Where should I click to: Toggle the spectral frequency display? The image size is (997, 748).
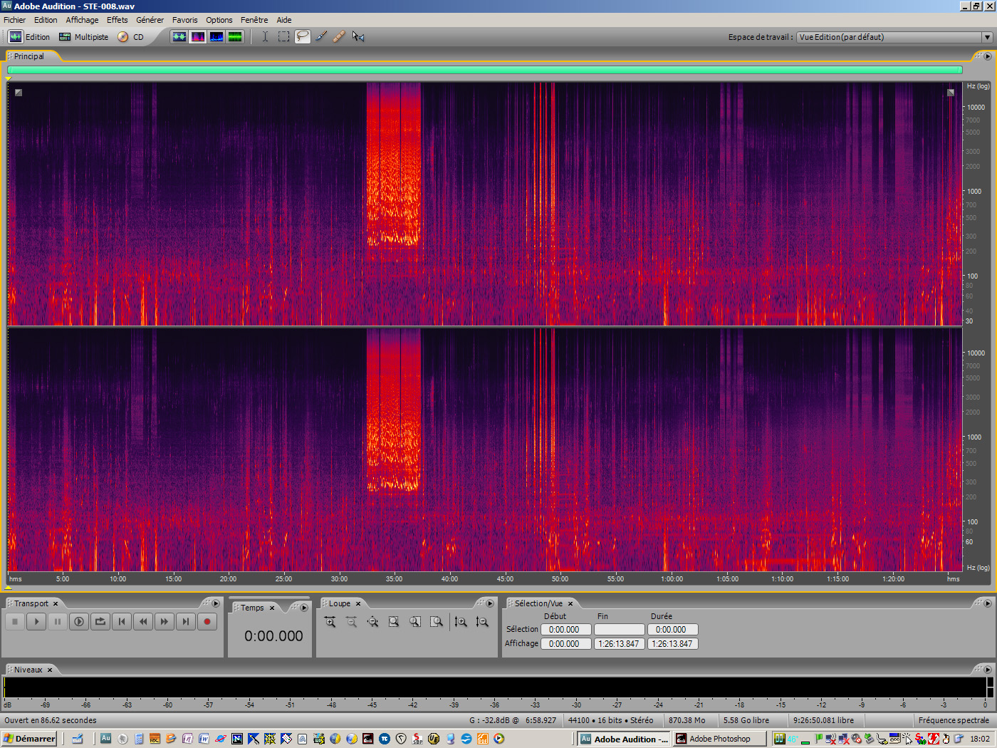click(x=198, y=36)
